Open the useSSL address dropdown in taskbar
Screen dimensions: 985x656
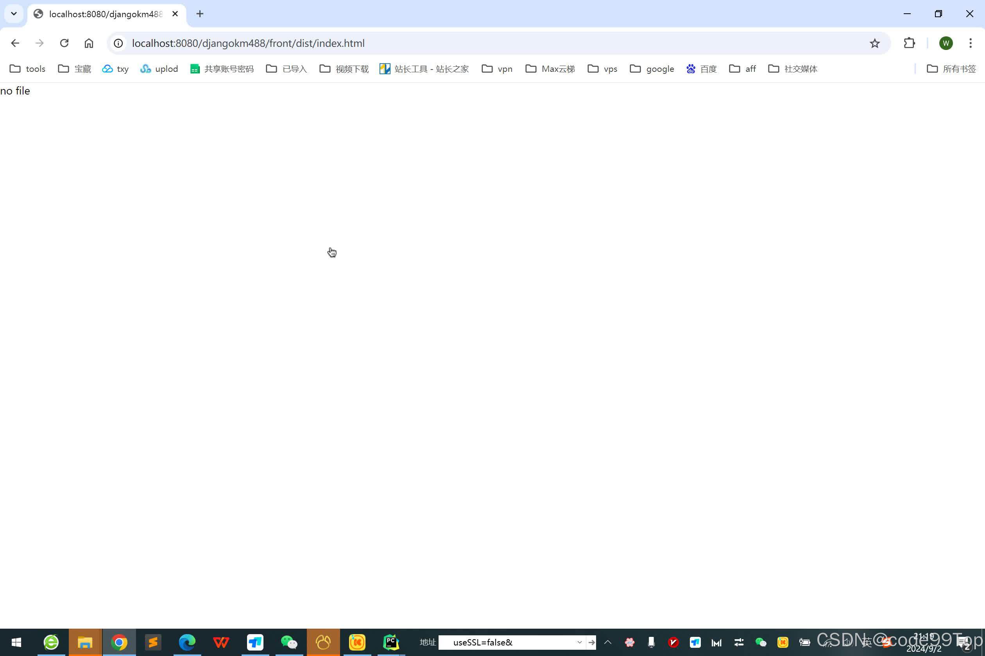(x=579, y=642)
